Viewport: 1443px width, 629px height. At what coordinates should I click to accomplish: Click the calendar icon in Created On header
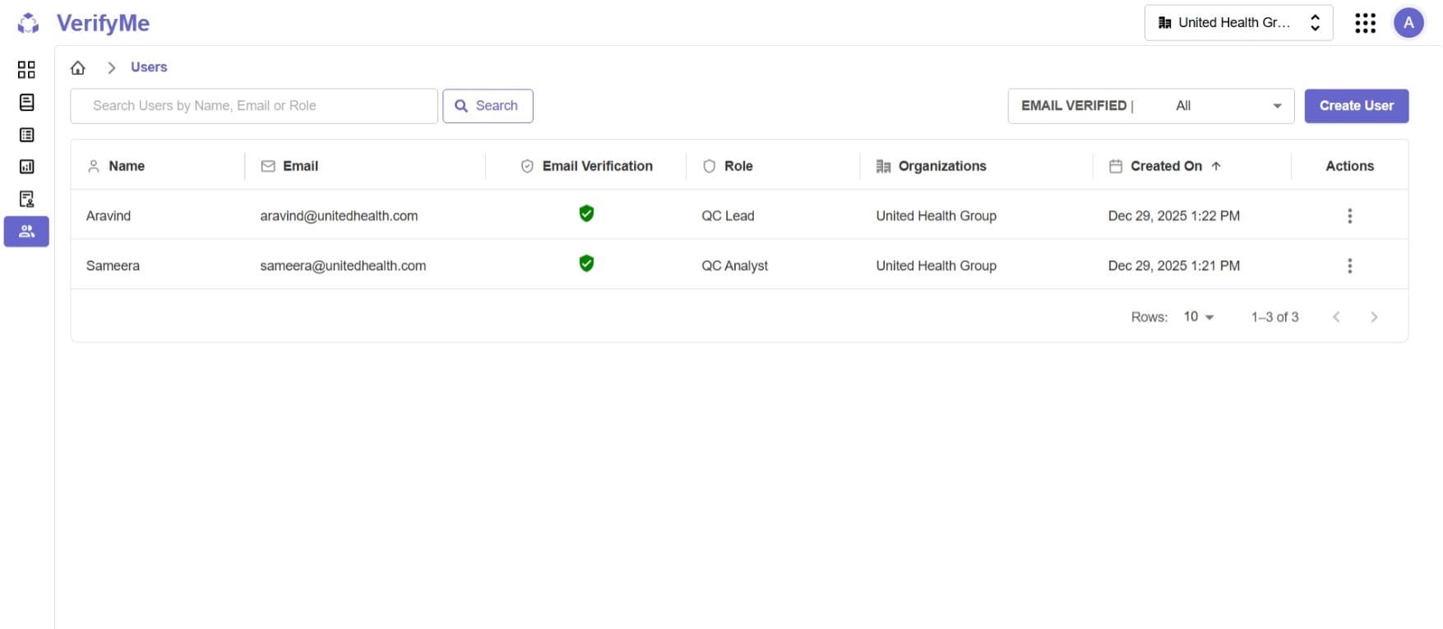pos(1116,166)
